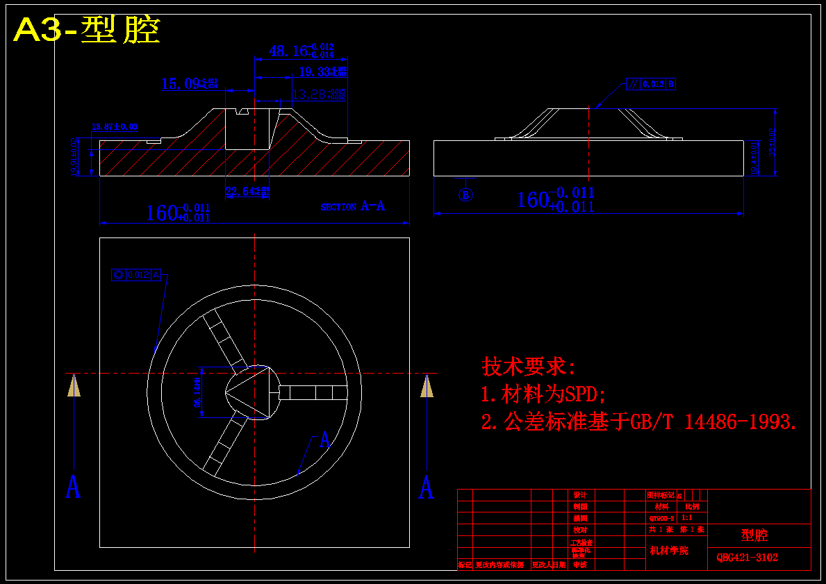The image size is (826, 584).
Task: Select the 13.28 dimension text
Action: [x=319, y=94]
